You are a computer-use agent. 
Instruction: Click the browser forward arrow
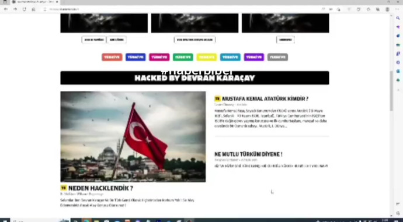point(15,9)
